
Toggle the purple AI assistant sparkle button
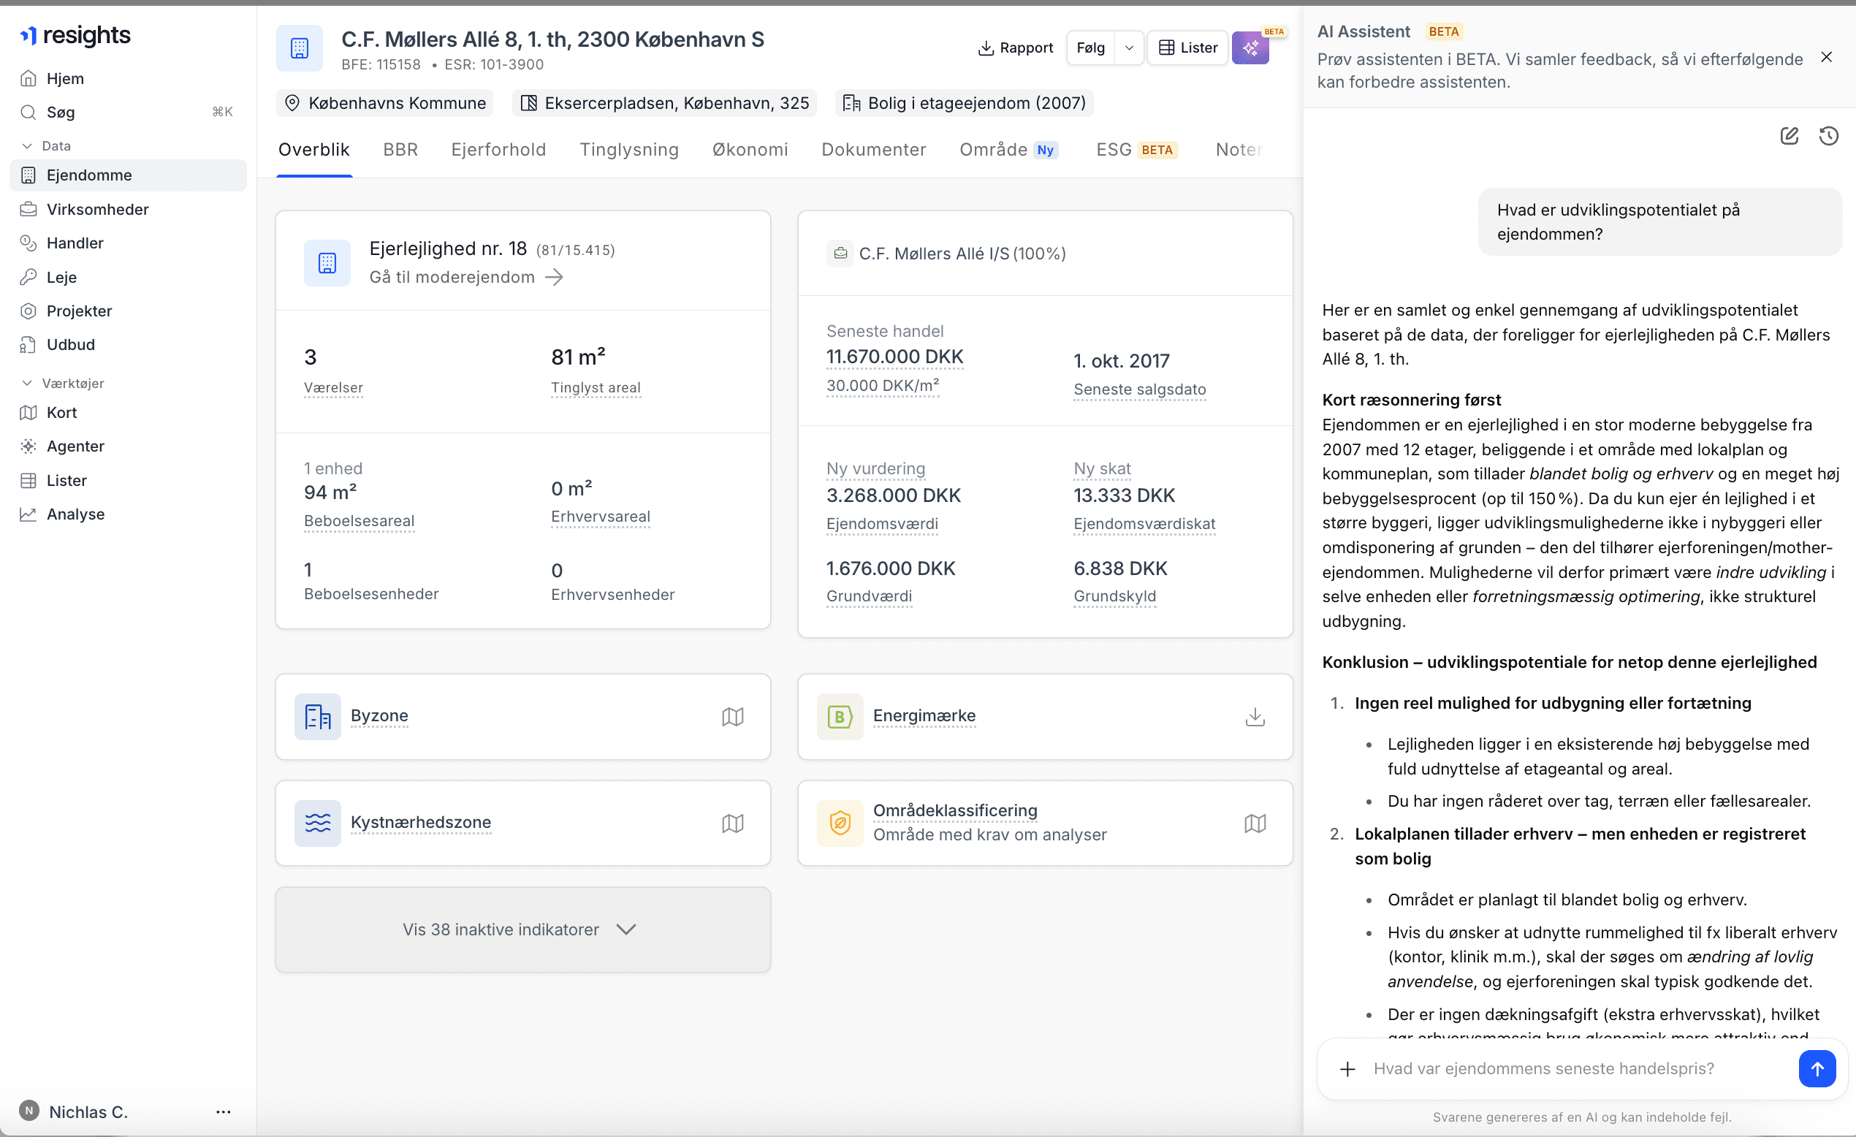(1250, 48)
